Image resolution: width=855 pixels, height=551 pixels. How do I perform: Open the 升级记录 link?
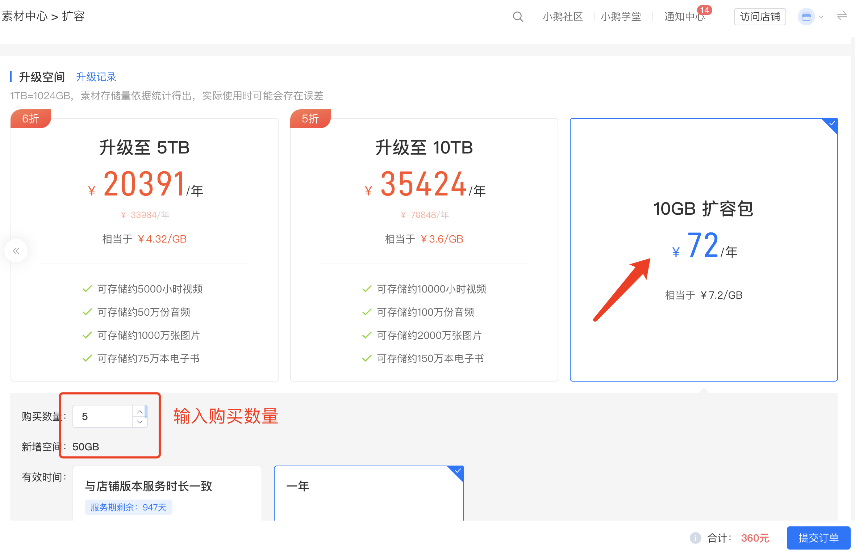click(x=96, y=77)
